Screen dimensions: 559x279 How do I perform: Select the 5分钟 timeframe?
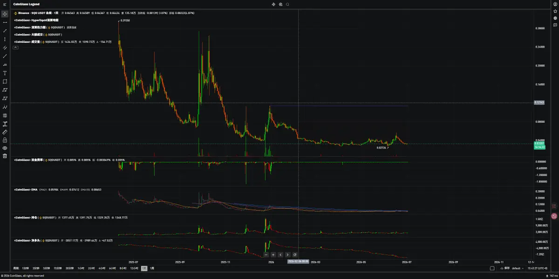[x=46, y=268]
